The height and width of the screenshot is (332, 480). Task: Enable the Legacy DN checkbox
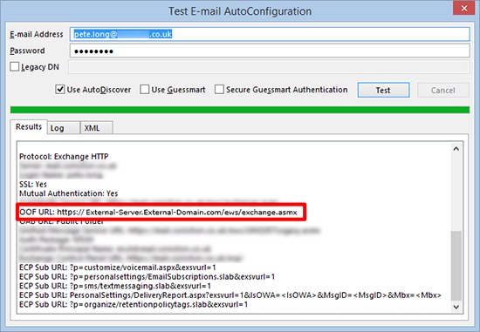click(x=14, y=66)
